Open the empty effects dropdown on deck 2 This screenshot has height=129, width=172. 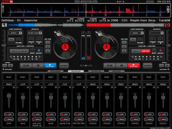[162, 33]
